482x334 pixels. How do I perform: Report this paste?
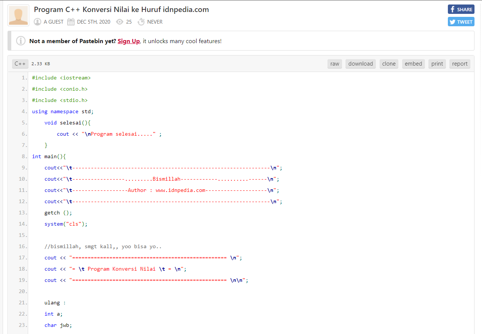(x=459, y=64)
